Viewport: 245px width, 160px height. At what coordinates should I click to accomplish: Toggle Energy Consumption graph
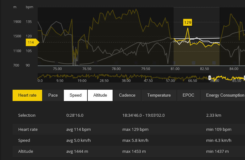click(x=225, y=95)
